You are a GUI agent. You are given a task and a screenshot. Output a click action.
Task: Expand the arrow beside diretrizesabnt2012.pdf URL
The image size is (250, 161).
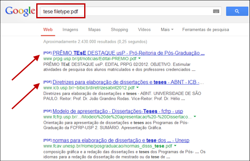pyautogui.click(x=137, y=88)
